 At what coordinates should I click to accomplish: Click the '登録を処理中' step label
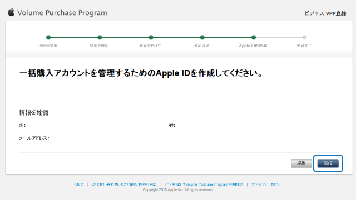[150, 46]
